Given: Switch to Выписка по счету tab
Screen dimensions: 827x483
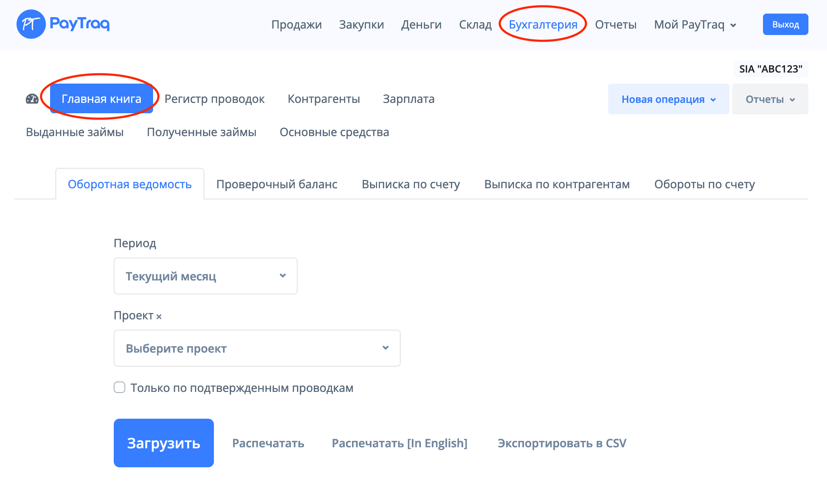Looking at the screenshot, I should (x=411, y=184).
